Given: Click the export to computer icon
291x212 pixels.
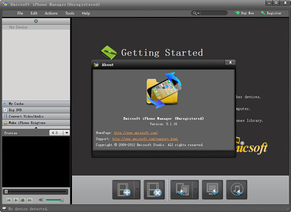Looking at the screenshot, I should click(212, 190).
